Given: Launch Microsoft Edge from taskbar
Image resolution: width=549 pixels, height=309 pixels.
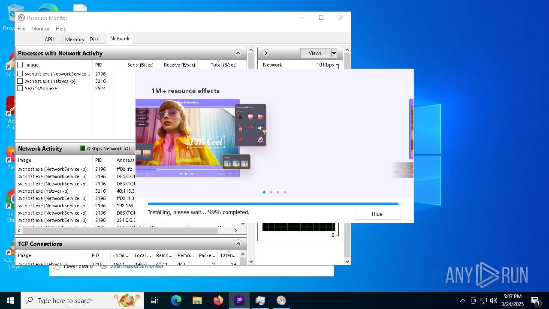Looking at the screenshot, I should 176,300.
